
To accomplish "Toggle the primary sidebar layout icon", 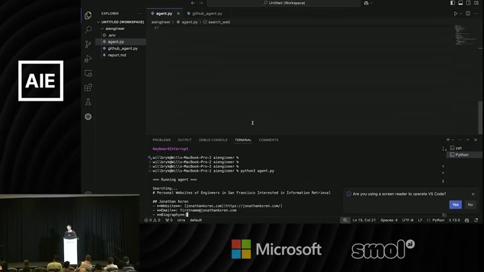I will point(453,3).
